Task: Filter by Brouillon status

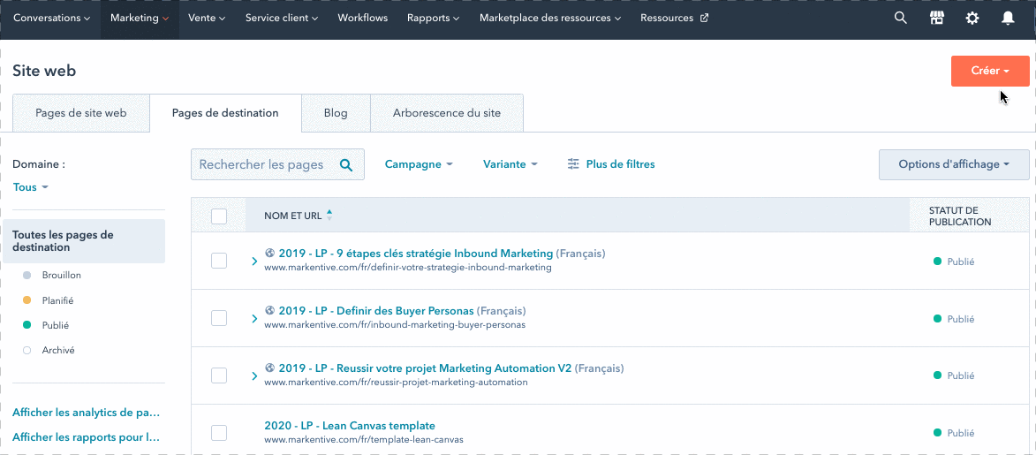Action: (x=62, y=275)
